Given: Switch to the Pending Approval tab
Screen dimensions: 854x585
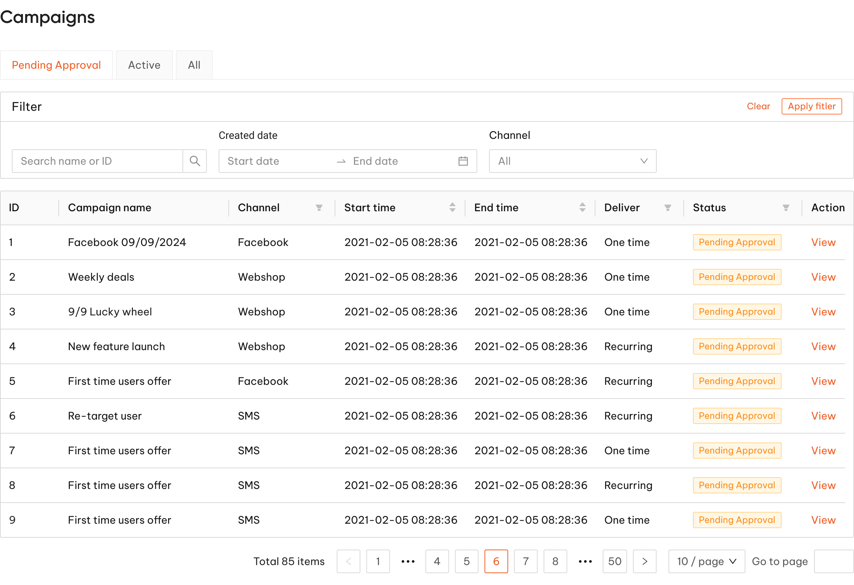Looking at the screenshot, I should [x=56, y=65].
